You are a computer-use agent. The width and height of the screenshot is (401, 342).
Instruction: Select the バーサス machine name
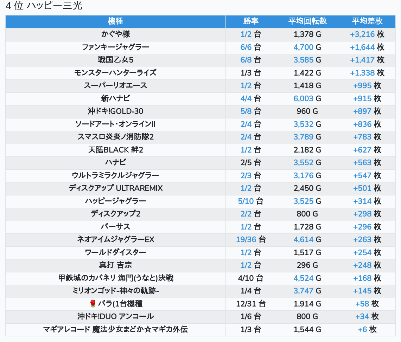[x=115, y=227]
